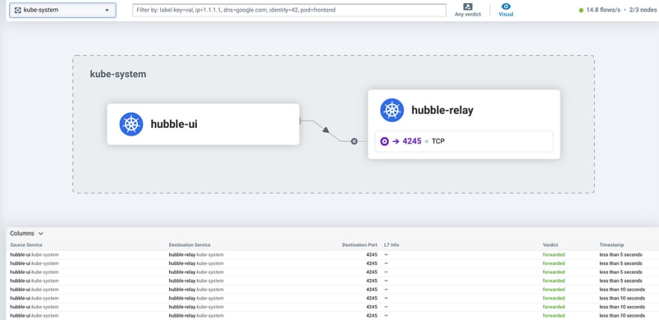Toggle the Visual eye option
659x320 pixels.
click(x=506, y=10)
